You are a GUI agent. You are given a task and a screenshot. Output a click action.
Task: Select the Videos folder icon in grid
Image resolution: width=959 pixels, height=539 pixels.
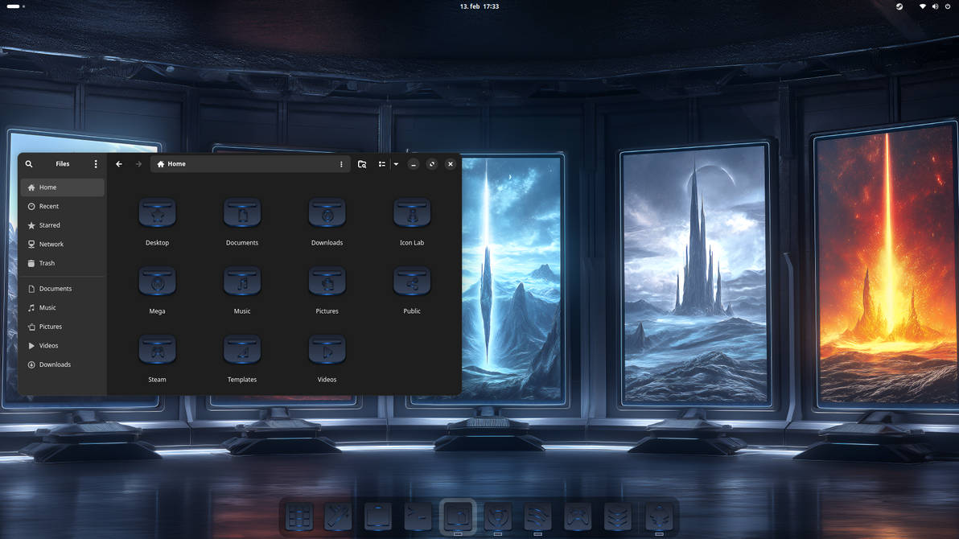(x=327, y=350)
